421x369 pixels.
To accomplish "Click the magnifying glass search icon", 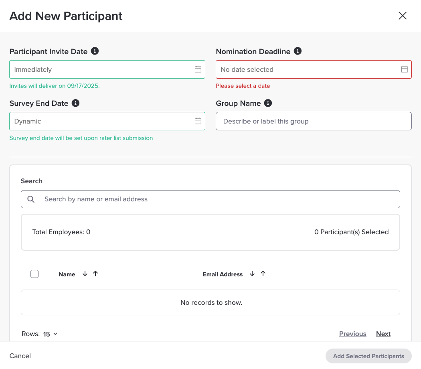I will (31, 199).
